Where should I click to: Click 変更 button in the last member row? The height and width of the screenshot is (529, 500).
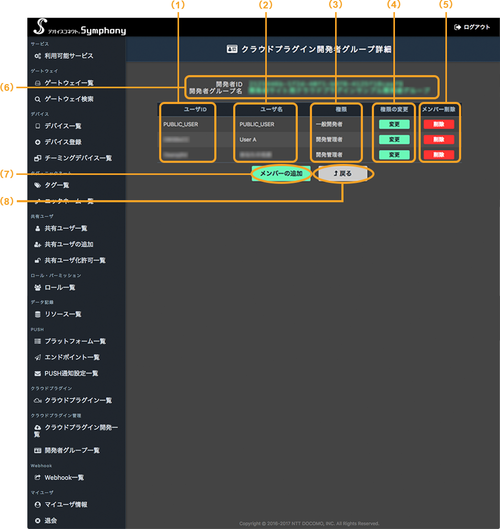[394, 155]
